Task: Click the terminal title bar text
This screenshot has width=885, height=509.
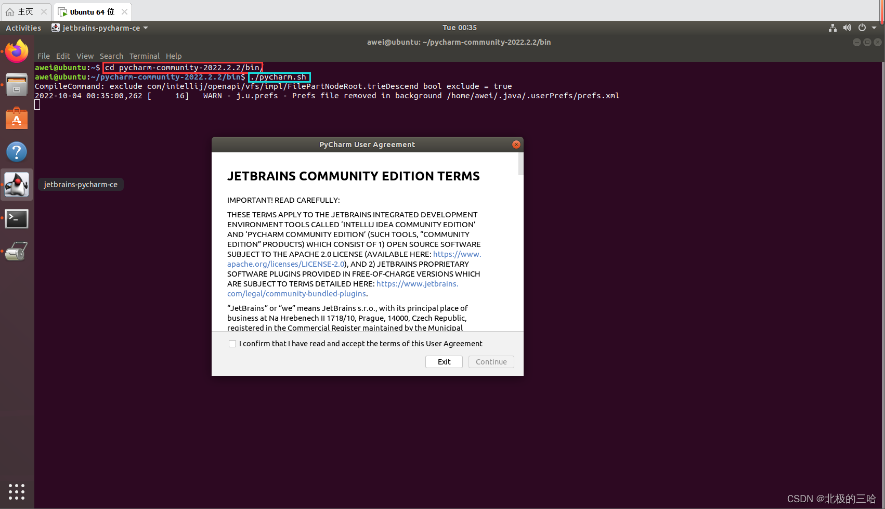Action: 459,42
